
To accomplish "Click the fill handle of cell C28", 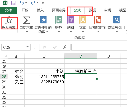I will click(97, 79).
